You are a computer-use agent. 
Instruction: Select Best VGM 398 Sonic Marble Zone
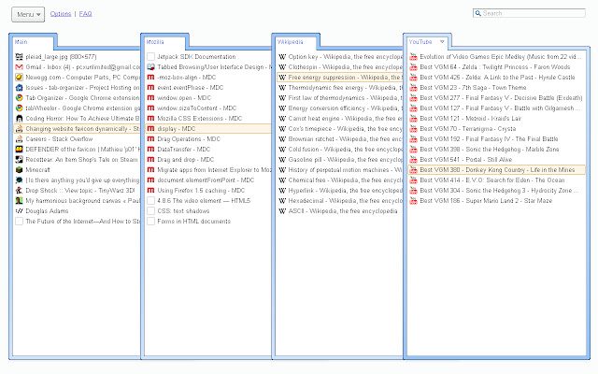point(496,150)
